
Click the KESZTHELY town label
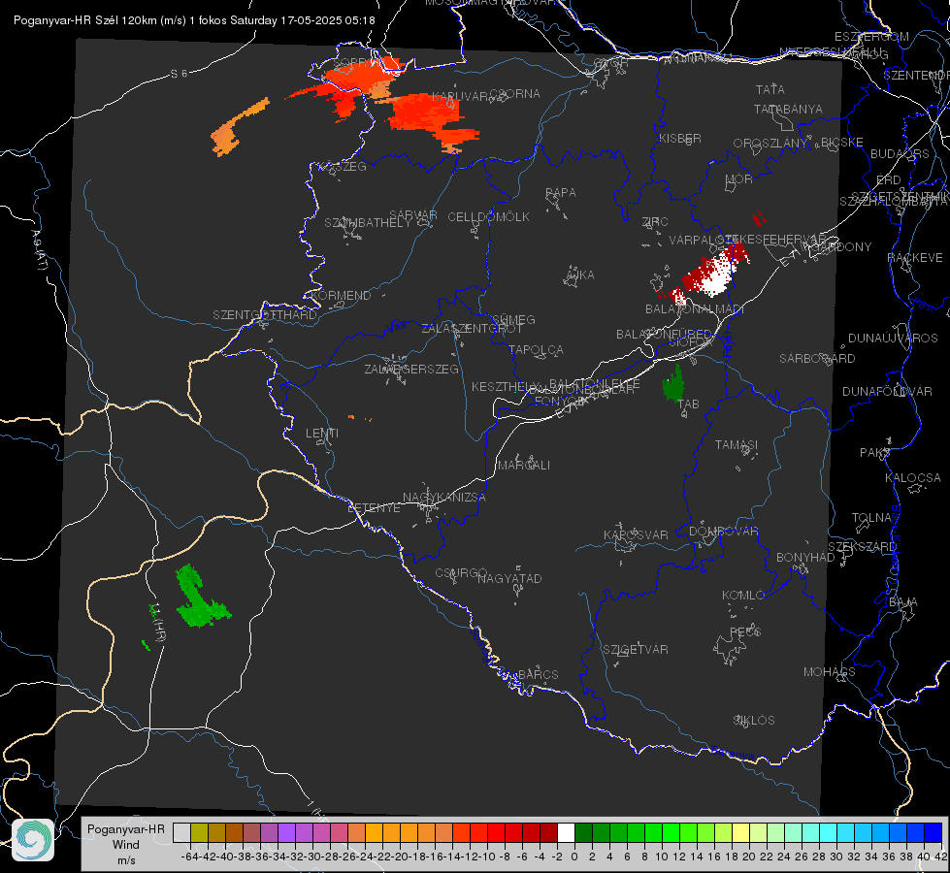pyautogui.click(x=505, y=386)
